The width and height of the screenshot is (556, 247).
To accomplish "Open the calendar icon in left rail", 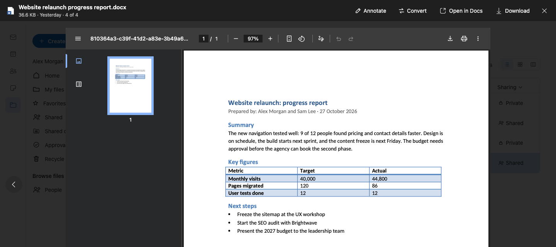I will click(x=13, y=54).
